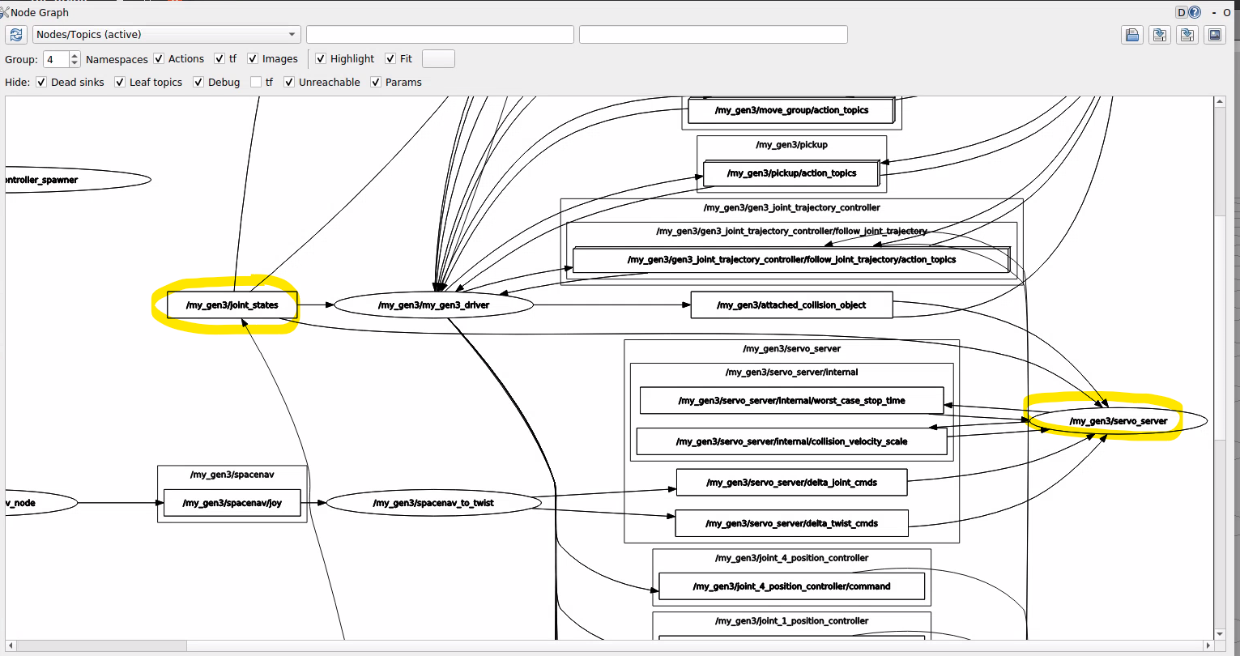Screen dimensions: 1240x656
Task: Click the Group spinbox down arrow
Action: point(74,63)
